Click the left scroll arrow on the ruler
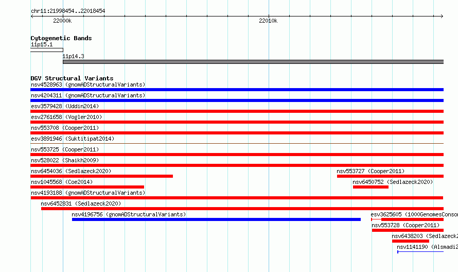This screenshot has width=458, height=272. [32, 16]
